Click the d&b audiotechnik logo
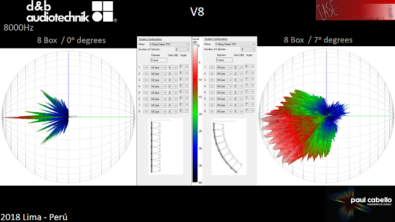Screen dimensions: 395x222 72,12
